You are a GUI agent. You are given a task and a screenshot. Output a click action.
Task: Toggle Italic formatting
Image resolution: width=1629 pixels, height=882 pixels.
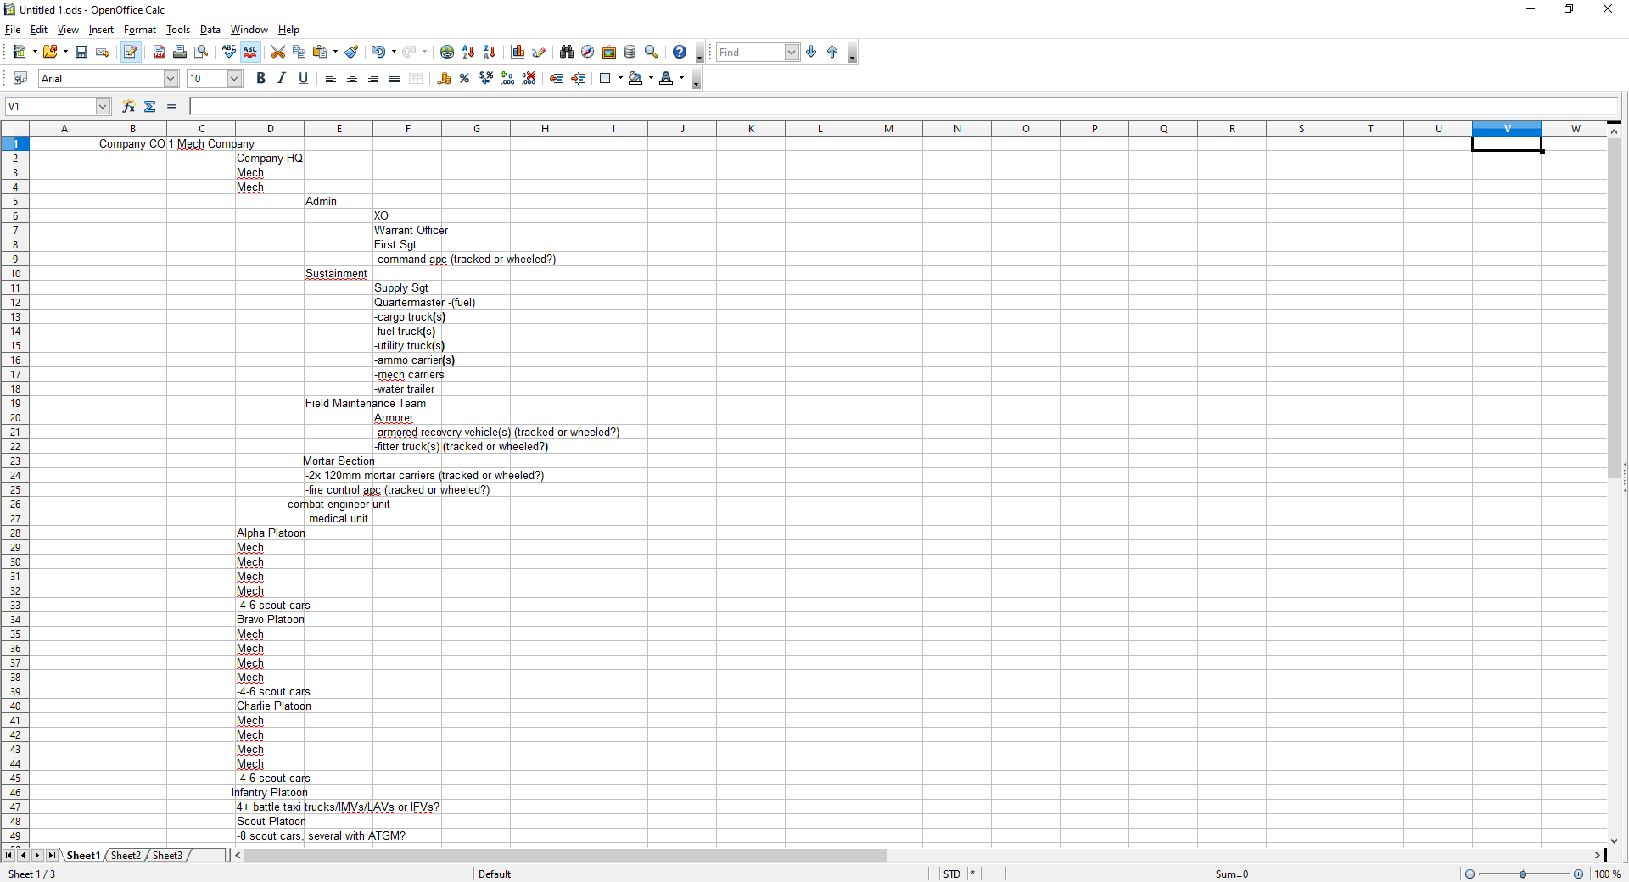(x=282, y=78)
